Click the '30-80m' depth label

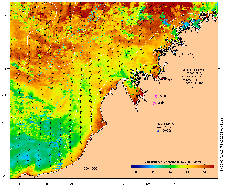coord(167,130)
